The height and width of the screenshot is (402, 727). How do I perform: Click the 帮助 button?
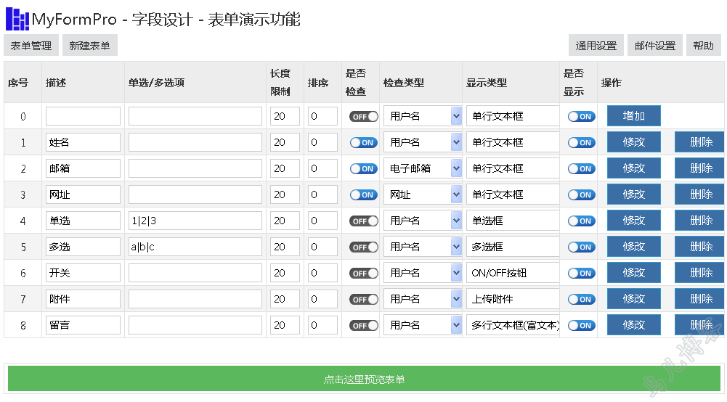click(703, 46)
